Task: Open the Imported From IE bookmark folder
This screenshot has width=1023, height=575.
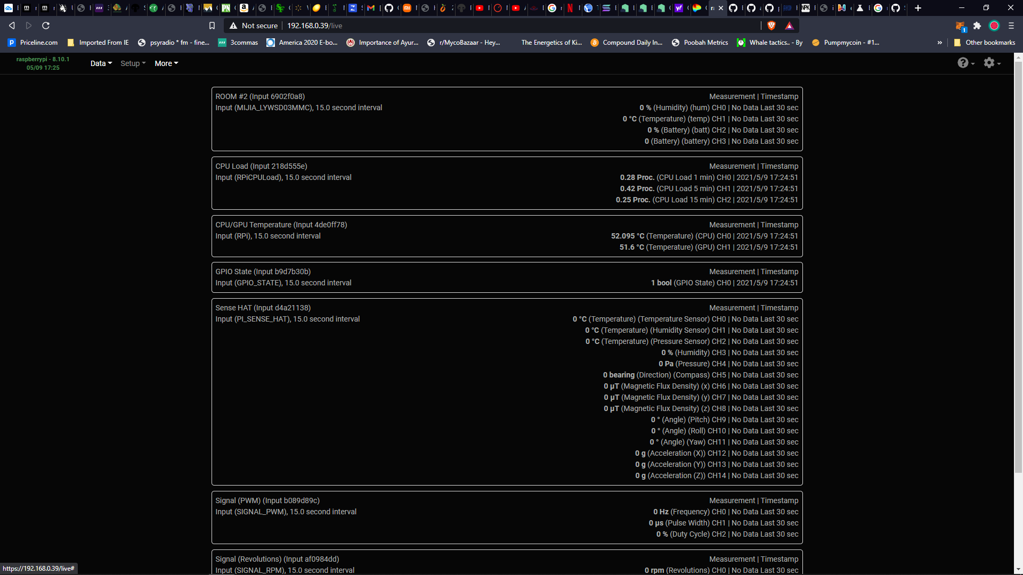Action: (98, 43)
